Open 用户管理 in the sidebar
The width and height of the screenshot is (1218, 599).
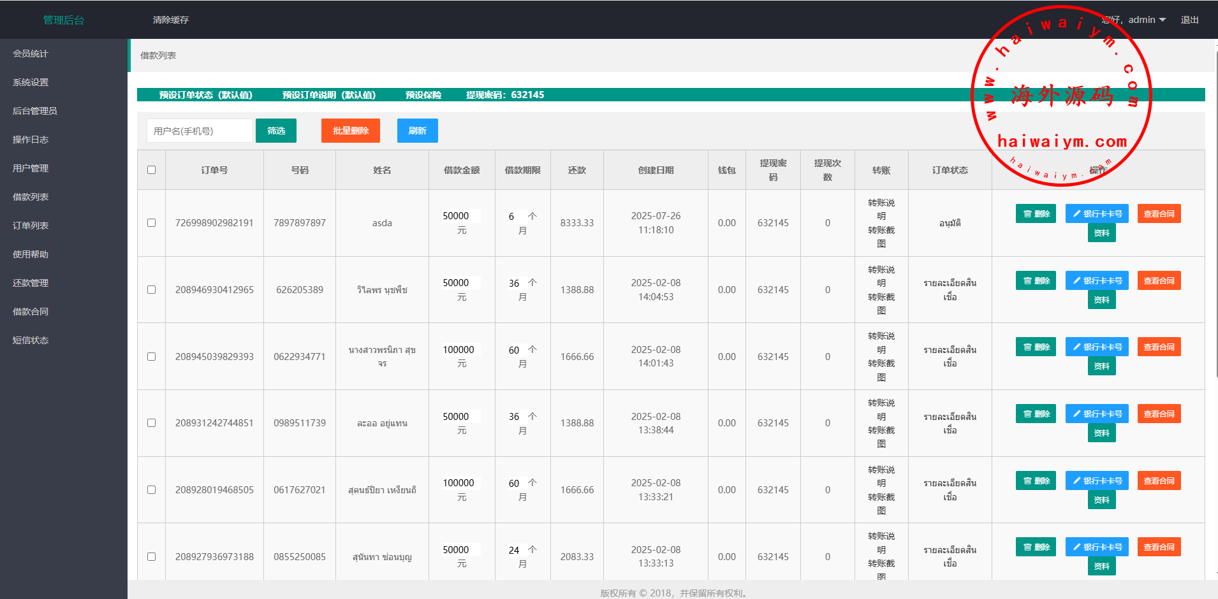[x=31, y=168]
